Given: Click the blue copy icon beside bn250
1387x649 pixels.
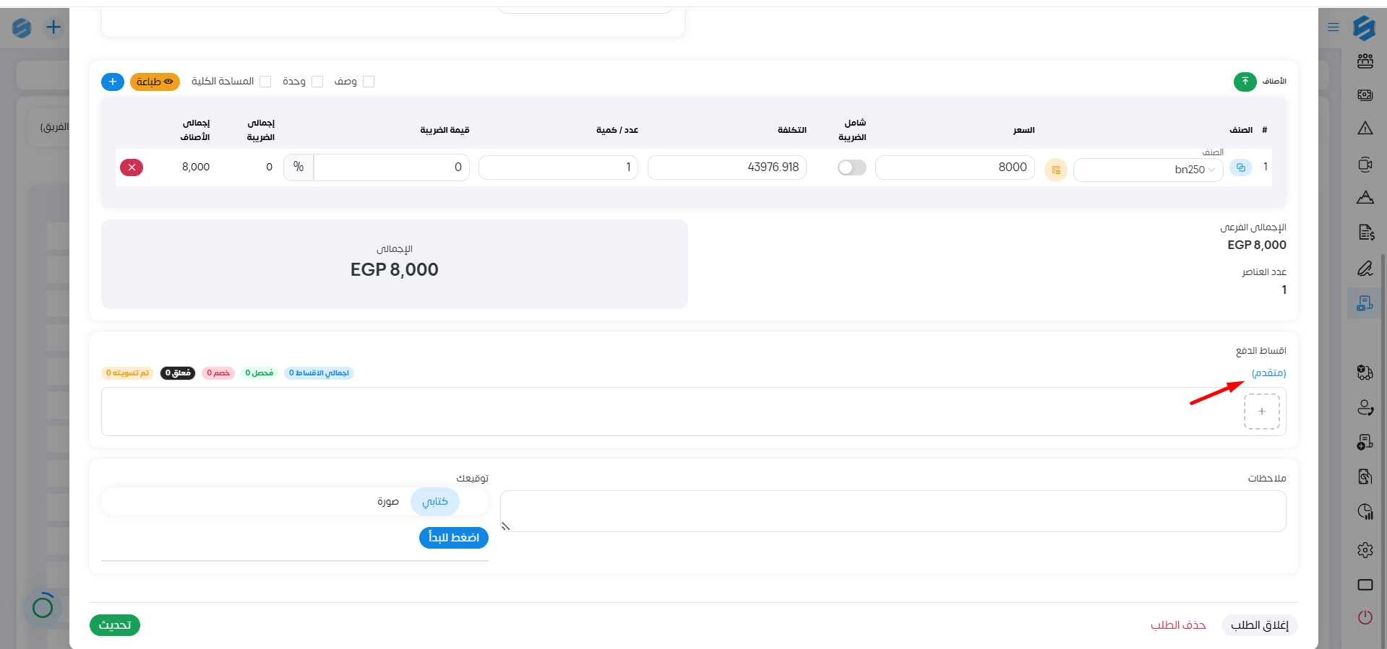Looking at the screenshot, I should pyautogui.click(x=1240, y=167).
